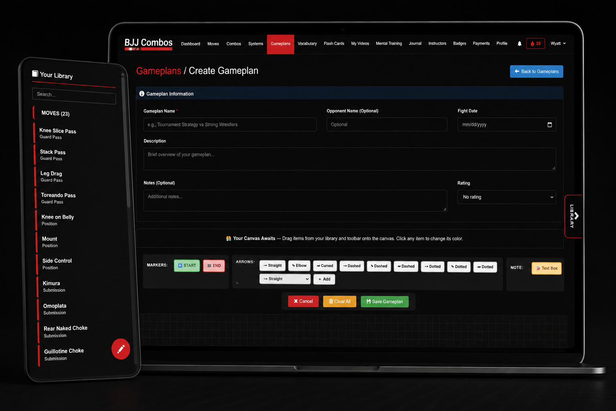Go to the Dashboard nav item
The image size is (616, 411).
point(190,44)
